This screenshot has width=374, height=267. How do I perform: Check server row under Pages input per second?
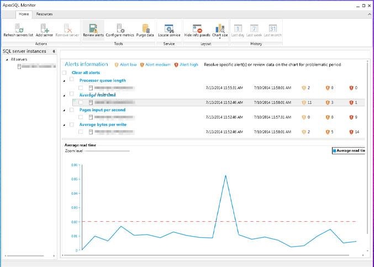point(81,117)
